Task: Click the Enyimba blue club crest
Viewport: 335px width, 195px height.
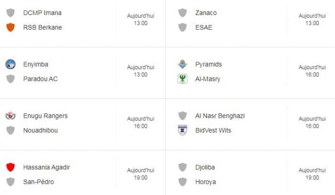Action: (10, 64)
